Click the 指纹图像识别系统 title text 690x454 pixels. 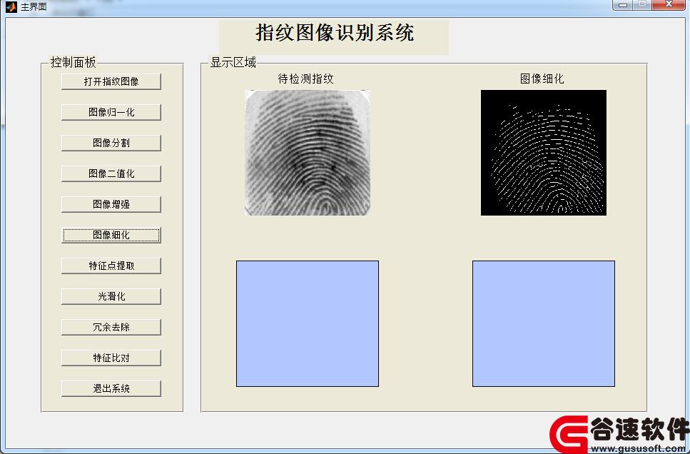[335, 33]
